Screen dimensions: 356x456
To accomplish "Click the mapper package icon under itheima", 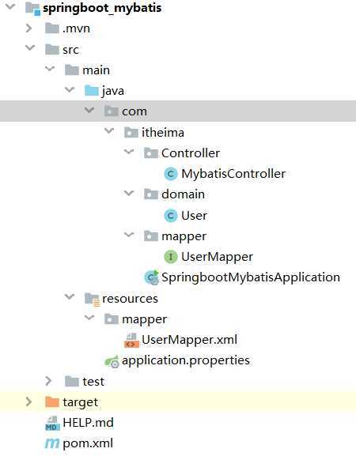I will click(x=151, y=236).
